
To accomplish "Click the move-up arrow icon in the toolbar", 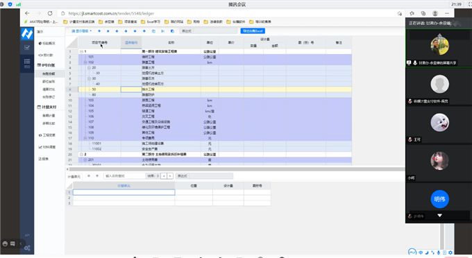I will click(x=144, y=31).
